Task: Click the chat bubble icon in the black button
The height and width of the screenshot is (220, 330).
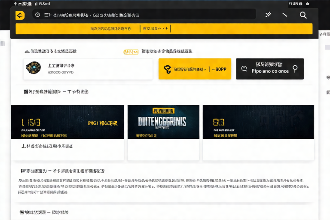Action: point(244,69)
